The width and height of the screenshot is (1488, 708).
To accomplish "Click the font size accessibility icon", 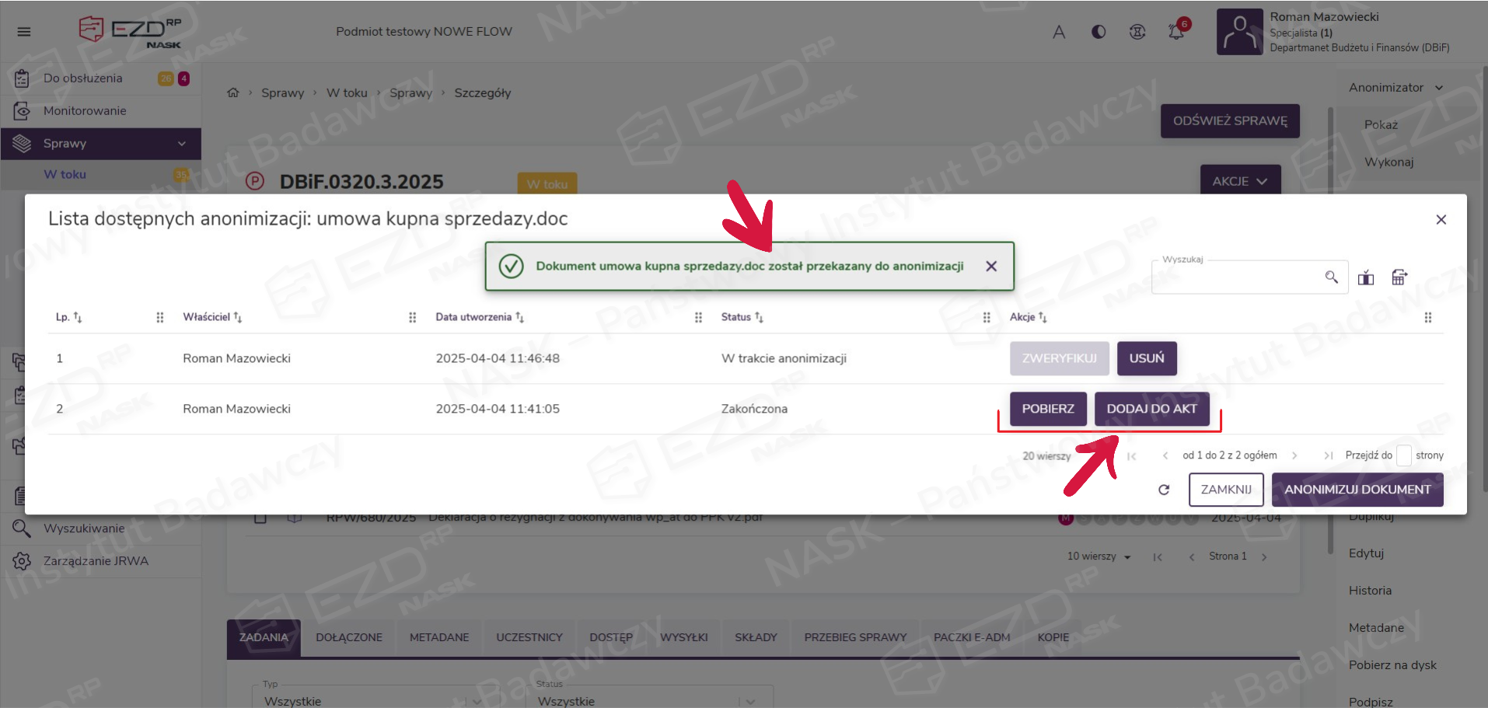I will click(1059, 32).
